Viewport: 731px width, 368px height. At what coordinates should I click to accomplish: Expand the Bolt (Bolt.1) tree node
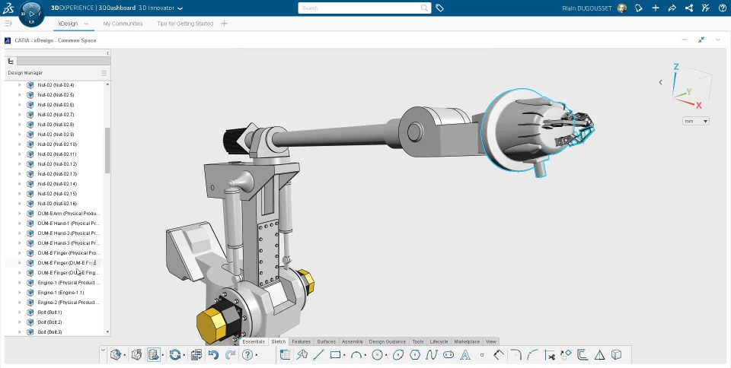tap(20, 312)
